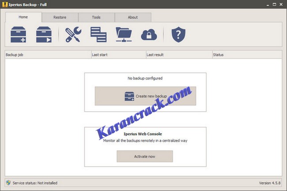Click the Status column header

[x=247, y=55]
